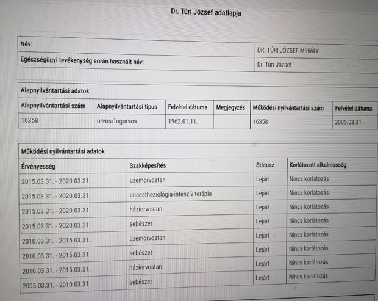Select the 'Szakképesítés' column header
Viewport: 378px width, 301px height.
[148, 165]
